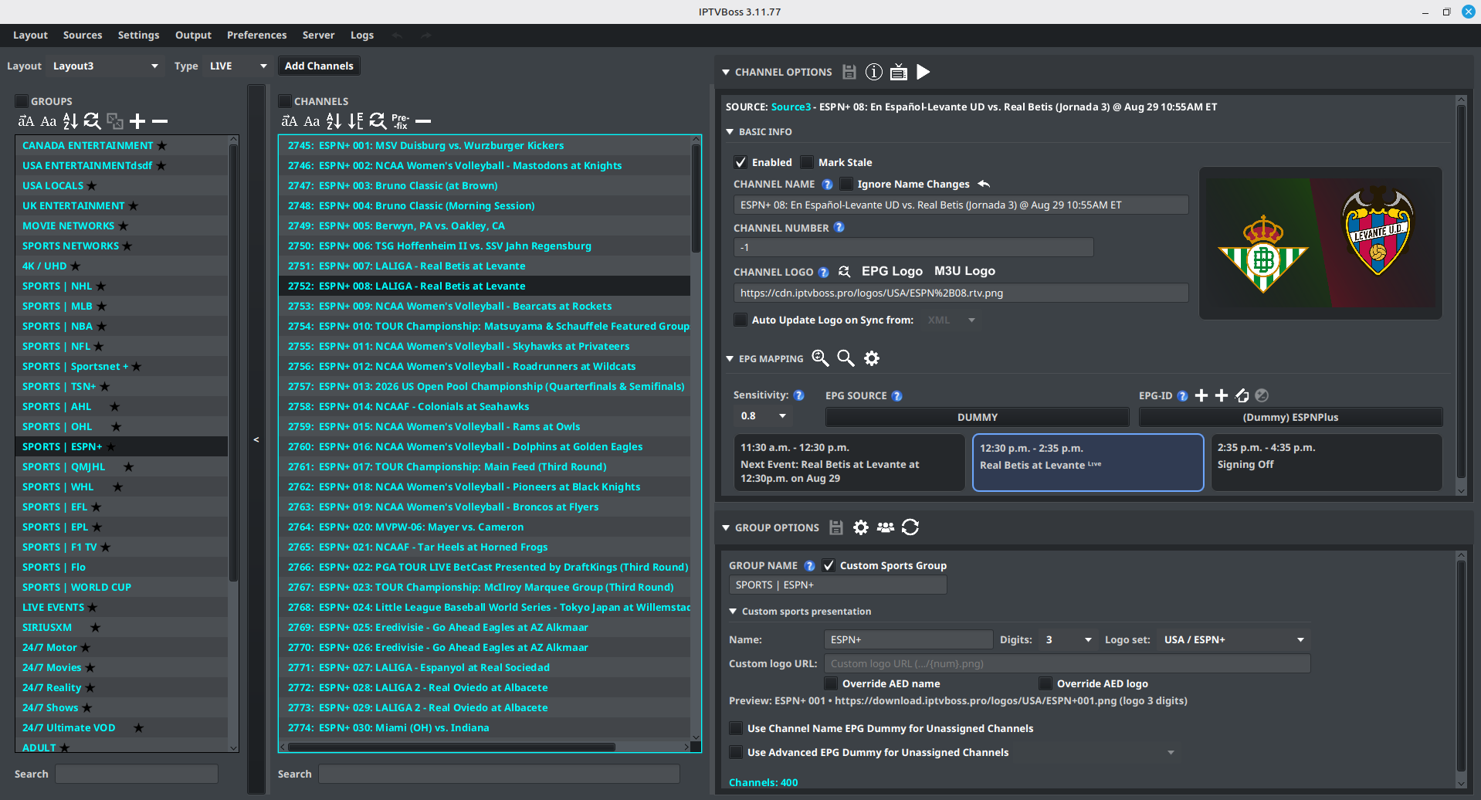Check Use Advanced EPG Dummy option
Viewport: 1481px width, 800px height.
[x=736, y=752]
